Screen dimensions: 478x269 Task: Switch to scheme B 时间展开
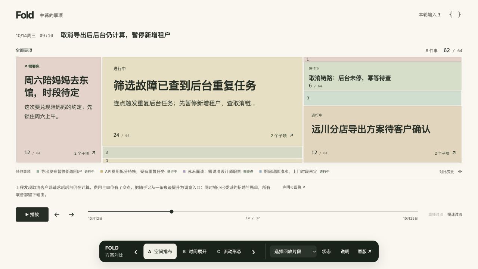pyautogui.click(x=194, y=251)
